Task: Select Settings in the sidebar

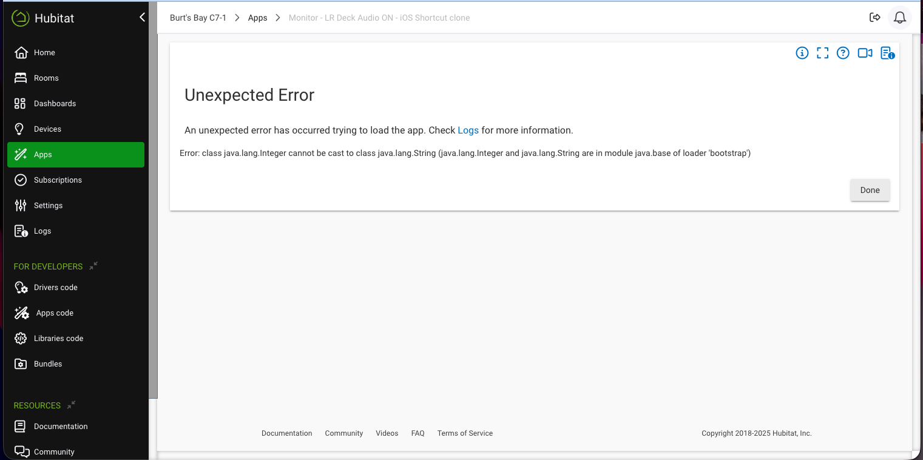Action: (48, 206)
